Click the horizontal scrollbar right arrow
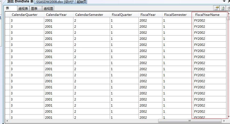The height and width of the screenshot is (124, 230). coord(224,121)
